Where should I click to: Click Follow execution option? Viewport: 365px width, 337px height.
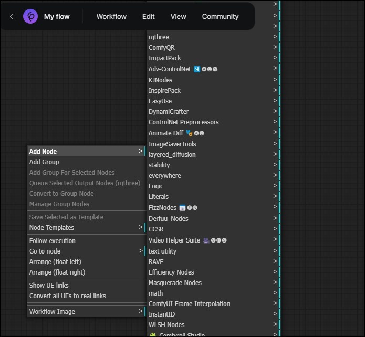pos(87,240)
